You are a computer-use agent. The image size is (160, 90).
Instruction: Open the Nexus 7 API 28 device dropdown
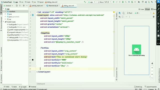pos(104,2)
